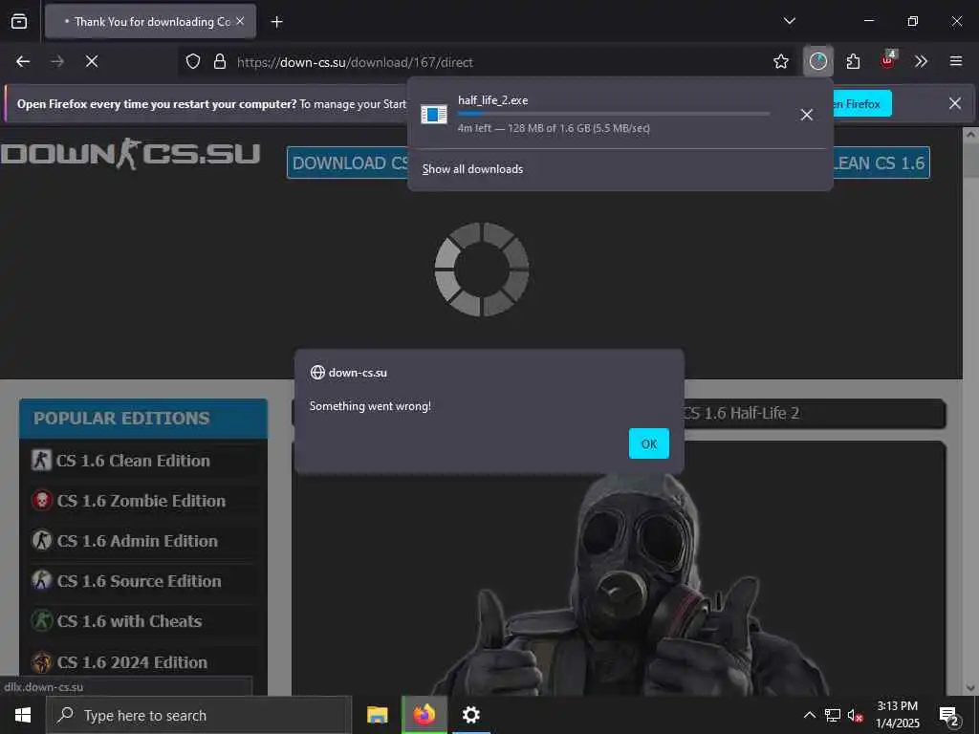Expand more tools overflow chevron

921,61
